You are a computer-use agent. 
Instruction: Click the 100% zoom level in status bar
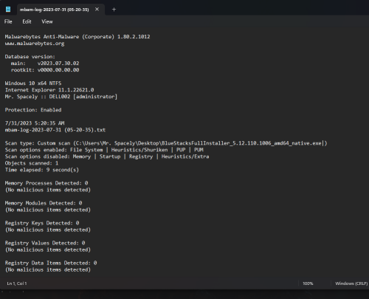(308, 283)
